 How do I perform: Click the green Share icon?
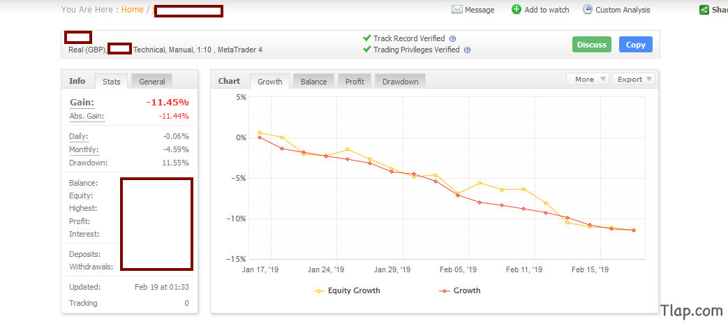(704, 9)
